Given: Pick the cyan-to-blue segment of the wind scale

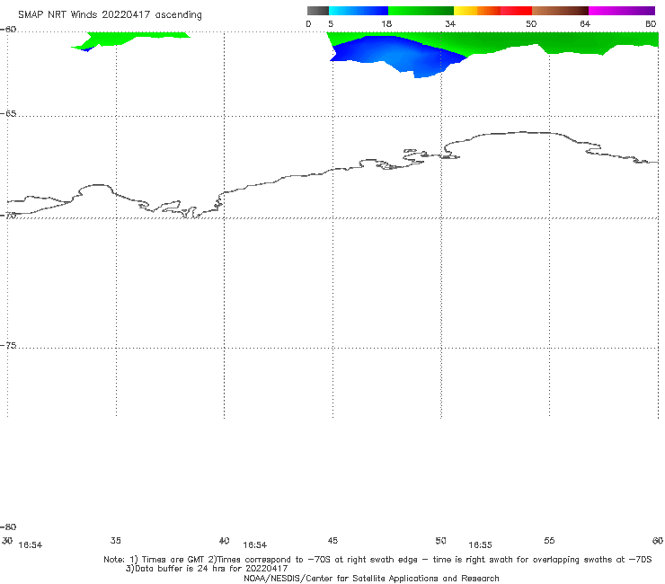Looking at the screenshot, I should [359, 11].
